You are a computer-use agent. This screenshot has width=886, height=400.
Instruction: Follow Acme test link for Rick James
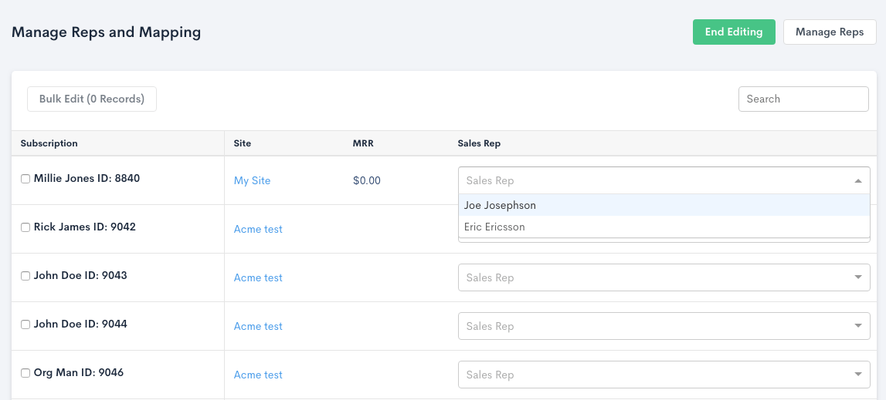[x=258, y=229]
